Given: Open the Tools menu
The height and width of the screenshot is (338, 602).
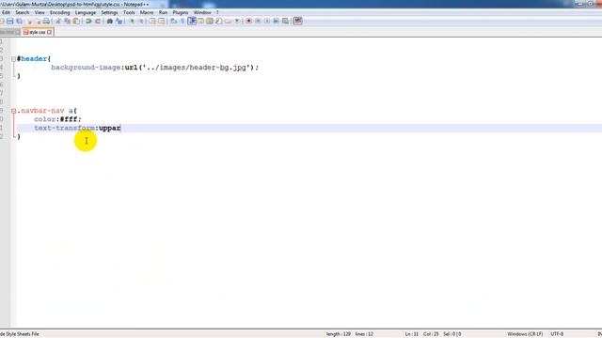Looking at the screenshot, I should point(129,12).
